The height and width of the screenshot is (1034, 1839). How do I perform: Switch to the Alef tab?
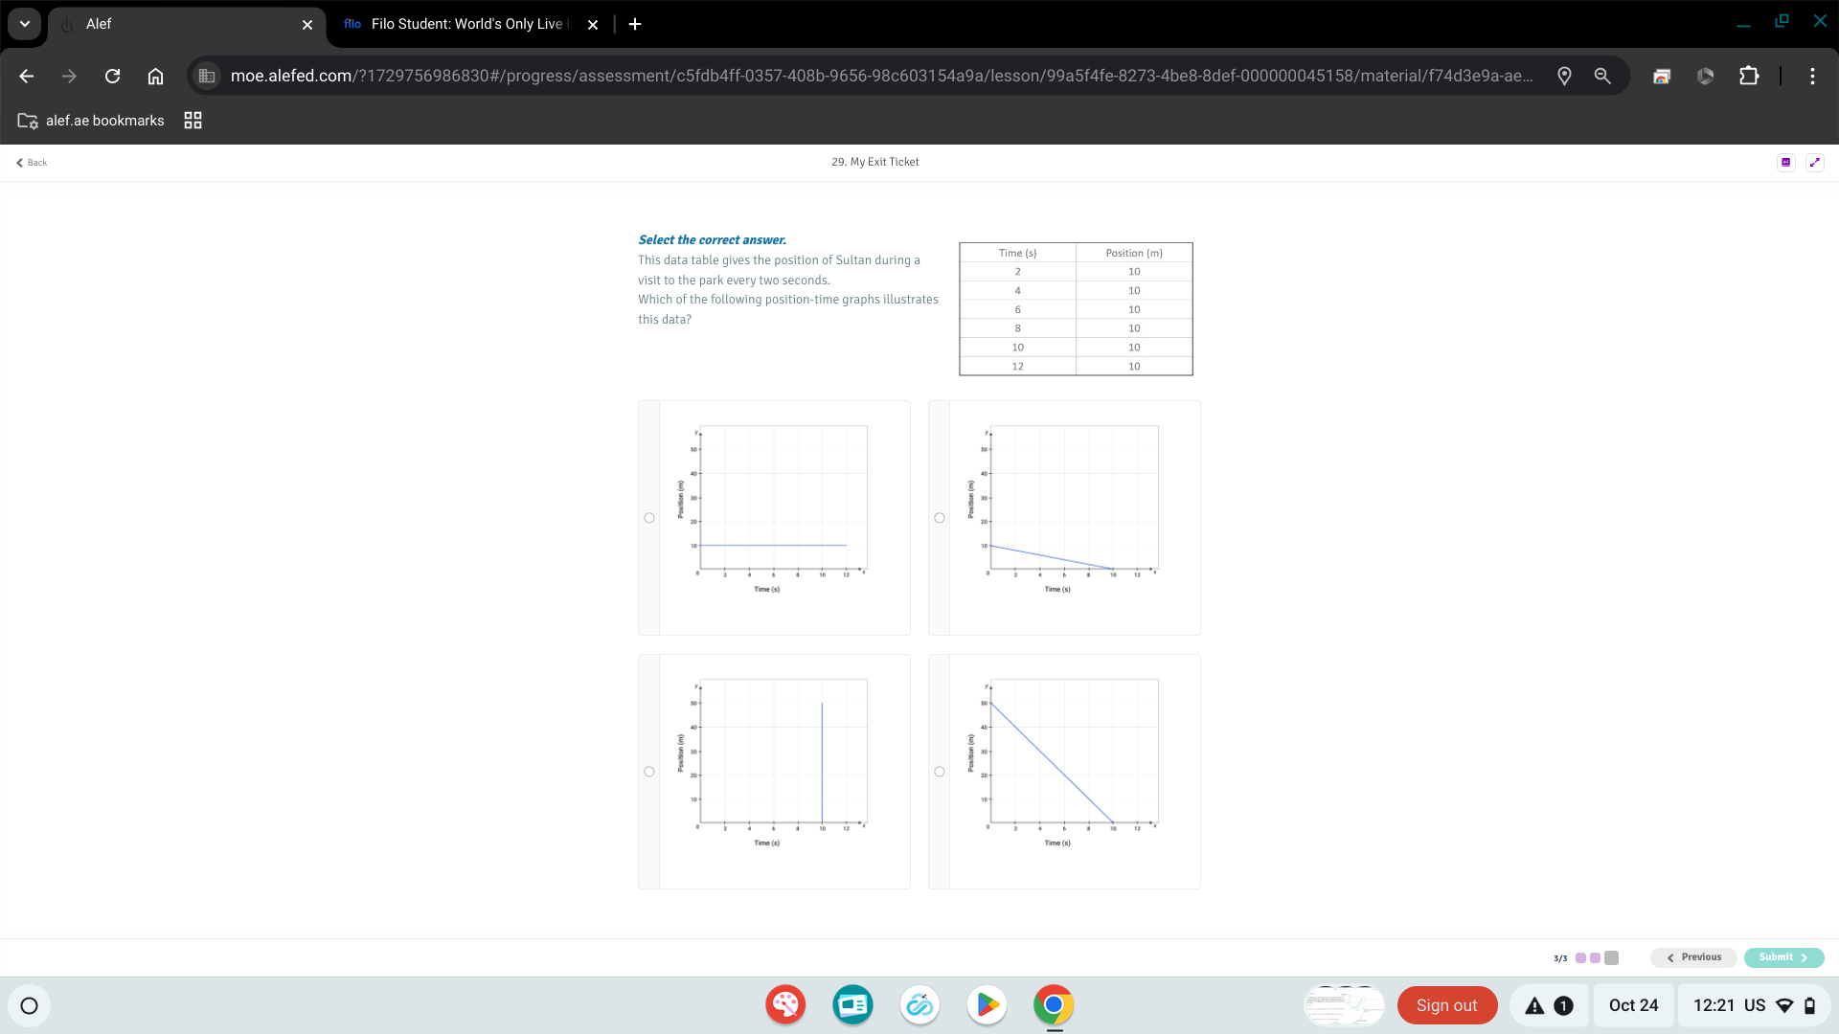[172, 24]
